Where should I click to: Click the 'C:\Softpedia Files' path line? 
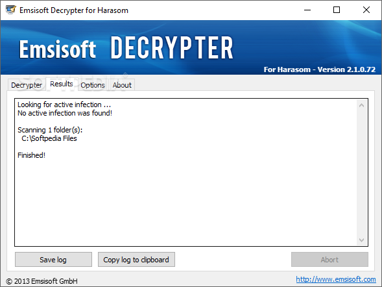coord(49,138)
